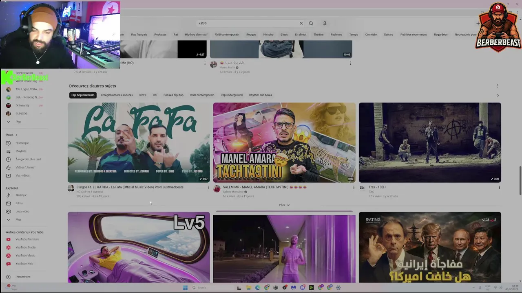Click the YouTube Premium icon
522x293 pixels.
[x=8, y=239]
